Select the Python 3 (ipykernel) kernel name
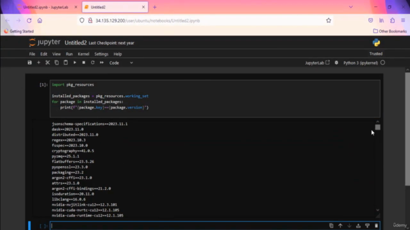This screenshot has height=230, width=410. tap(361, 63)
